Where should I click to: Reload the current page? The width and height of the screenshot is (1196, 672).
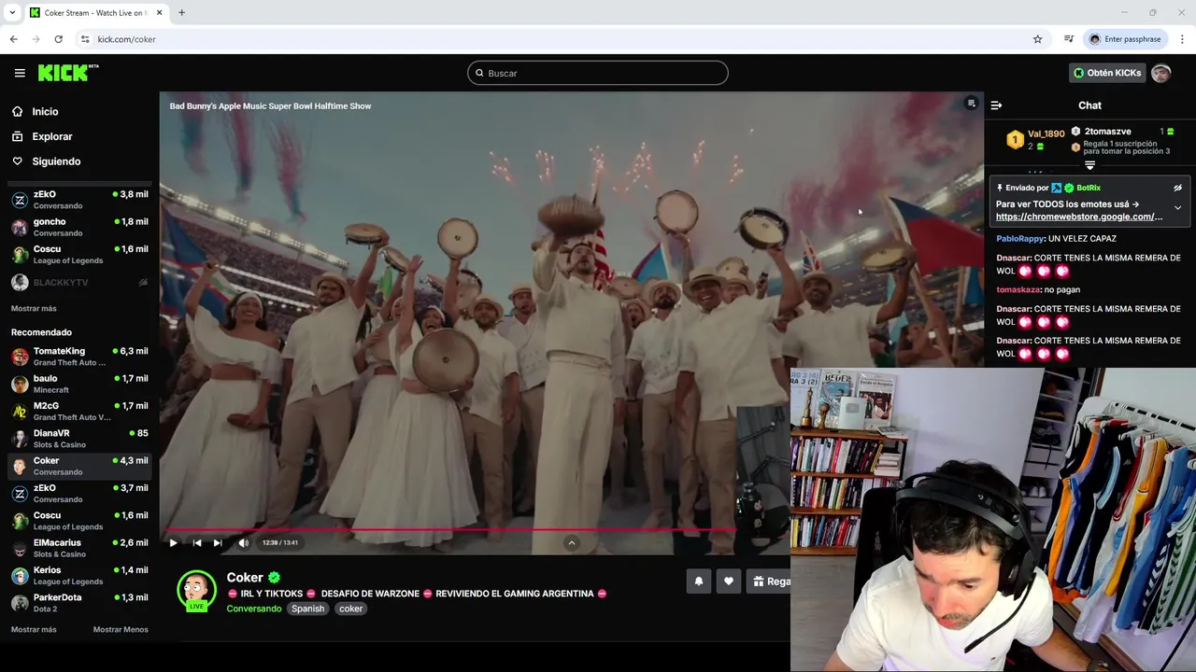pyautogui.click(x=58, y=39)
